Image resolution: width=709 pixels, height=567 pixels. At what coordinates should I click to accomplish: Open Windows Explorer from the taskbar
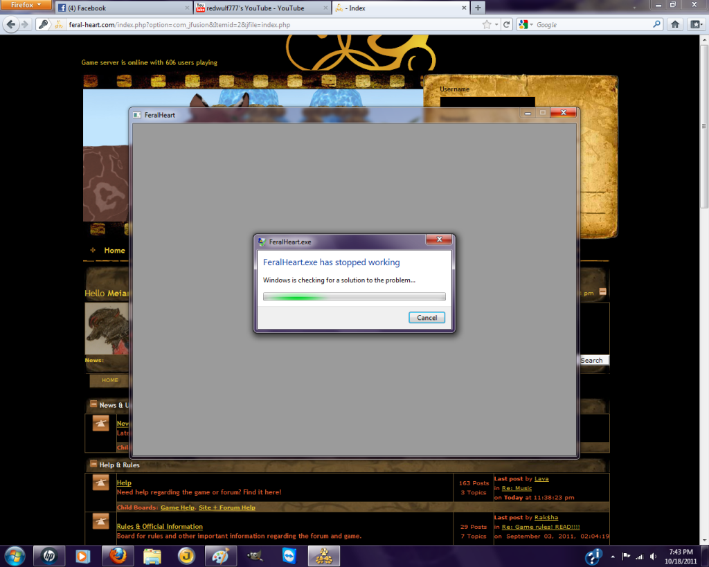click(152, 556)
